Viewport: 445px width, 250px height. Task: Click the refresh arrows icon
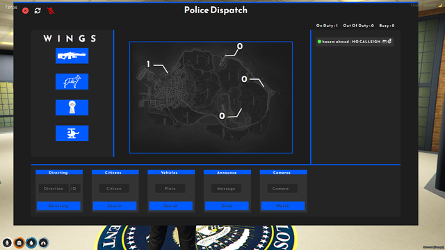tap(38, 11)
